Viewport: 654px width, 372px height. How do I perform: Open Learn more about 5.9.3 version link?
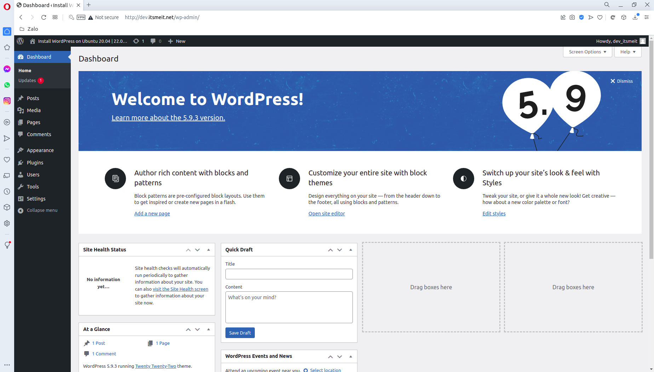[x=168, y=118]
